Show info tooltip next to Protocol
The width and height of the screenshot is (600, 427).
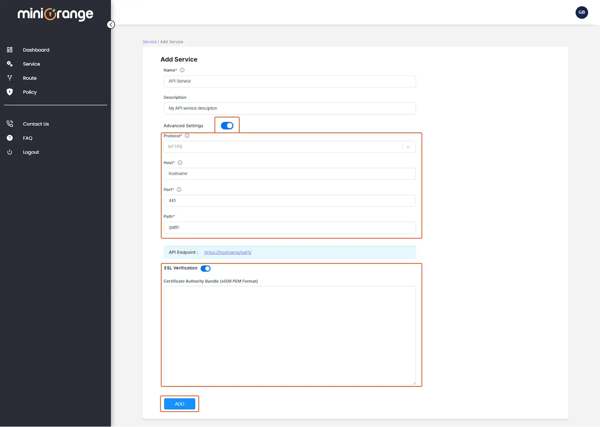tap(187, 136)
